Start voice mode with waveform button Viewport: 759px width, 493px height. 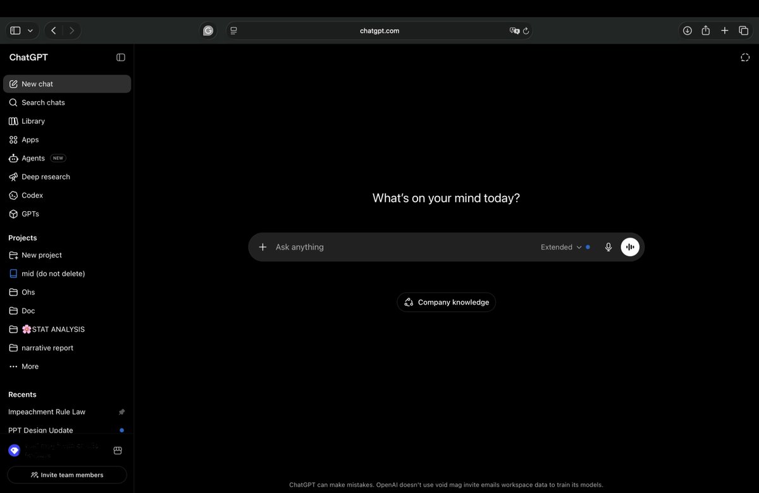(x=630, y=247)
